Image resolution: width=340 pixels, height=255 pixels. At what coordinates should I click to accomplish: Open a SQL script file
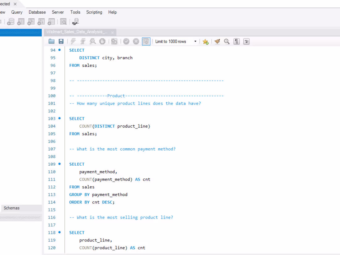(x=51, y=41)
